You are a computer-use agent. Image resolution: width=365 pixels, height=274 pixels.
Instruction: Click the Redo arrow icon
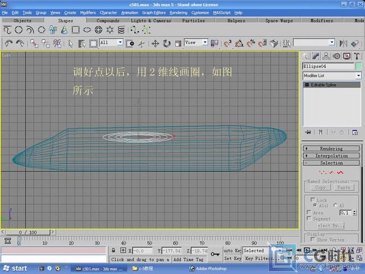pos(20,44)
